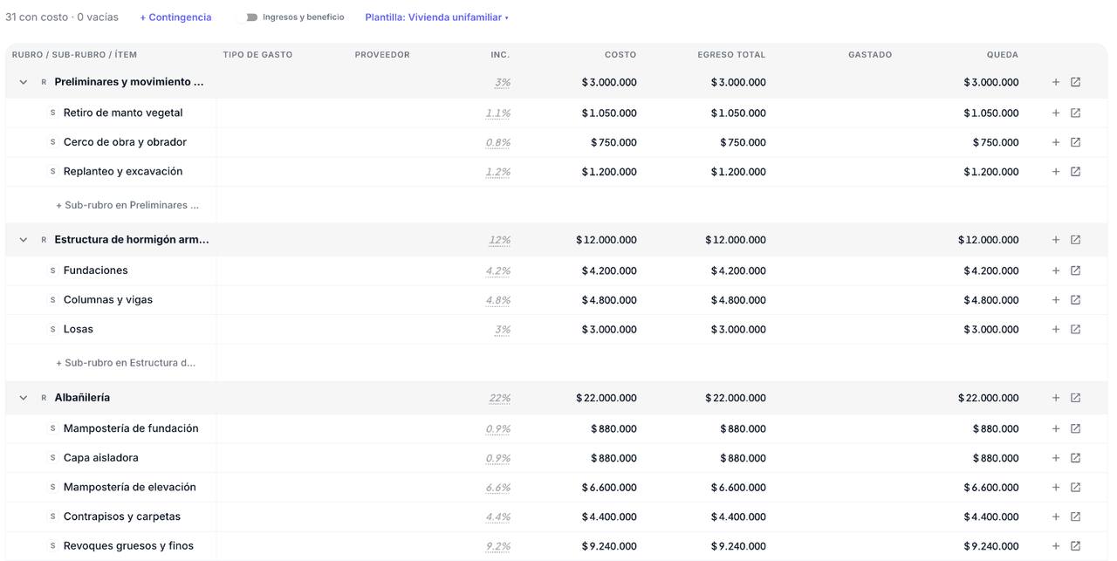Click the 22% incidence of Albañilería
This screenshot has height=561, width=1117.
(500, 398)
